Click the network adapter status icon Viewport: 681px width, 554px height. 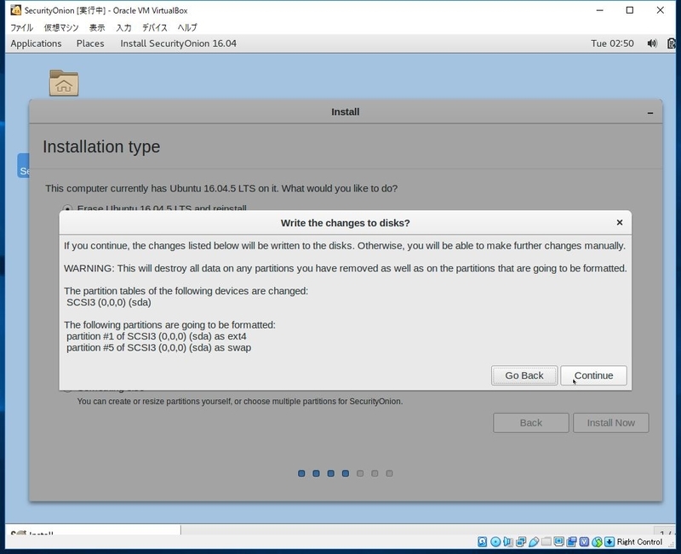pyautogui.click(x=521, y=541)
